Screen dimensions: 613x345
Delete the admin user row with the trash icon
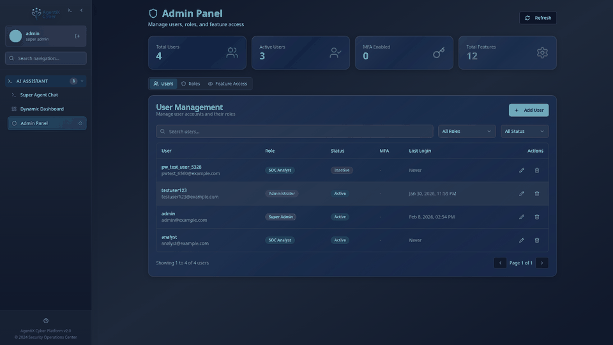(537, 217)
